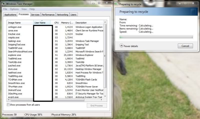Click the Processes: 59 status entry
The height and width of the screenshot is (119, 200).
click(10, 115)
